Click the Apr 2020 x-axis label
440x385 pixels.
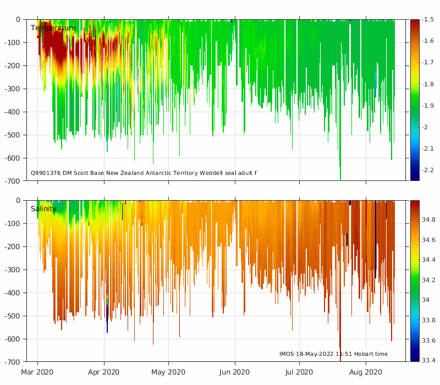tap(103, 372)
